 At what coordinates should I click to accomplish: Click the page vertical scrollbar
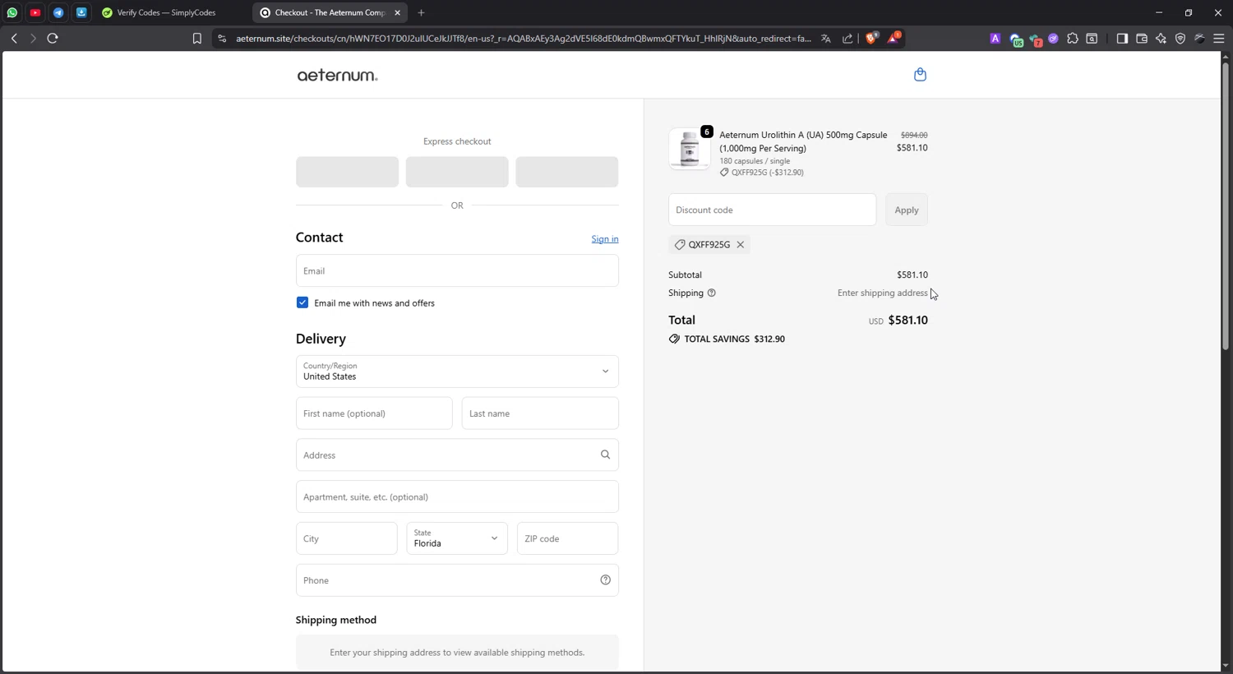coord(1226,205)
